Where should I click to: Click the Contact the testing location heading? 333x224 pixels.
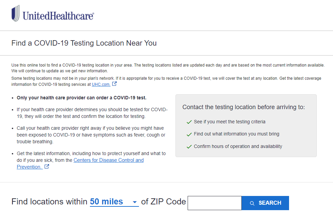point(244,107)
